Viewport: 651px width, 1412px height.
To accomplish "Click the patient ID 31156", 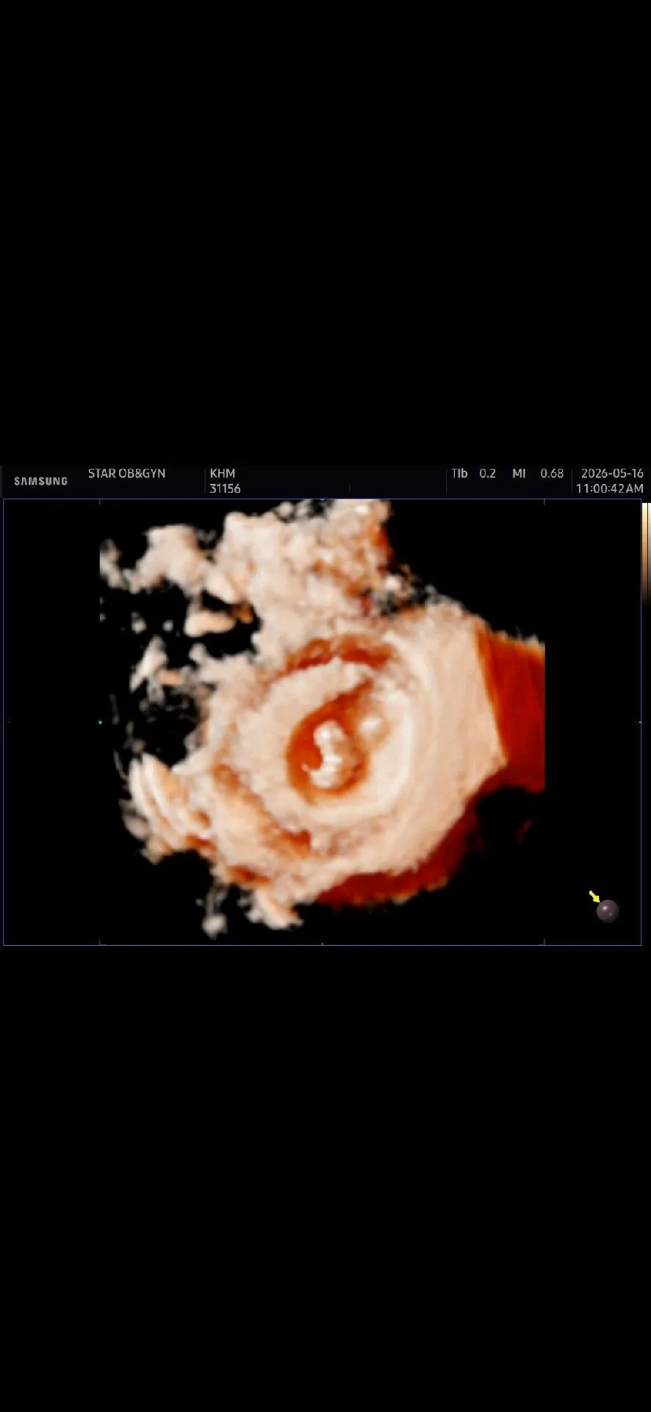I will [225, 488].
